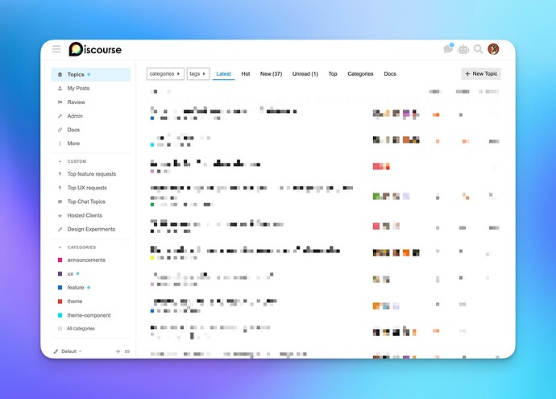Open the Docs tab in navigation
This screenshot has width=556, height=399.
point(390,74)
